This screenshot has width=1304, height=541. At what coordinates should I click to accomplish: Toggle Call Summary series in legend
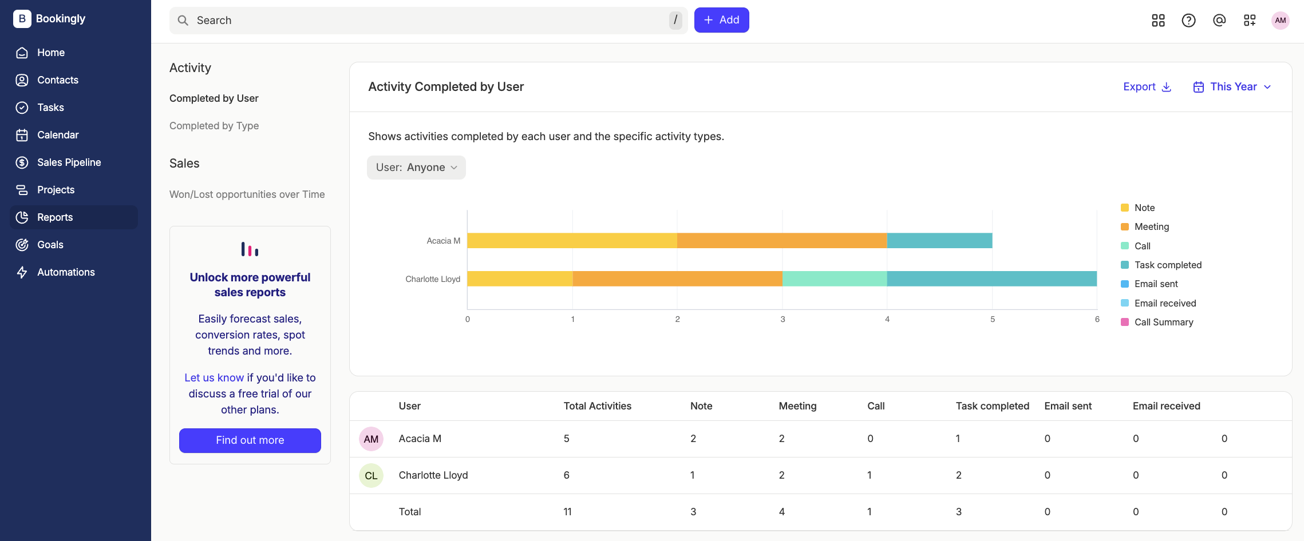1157,322
